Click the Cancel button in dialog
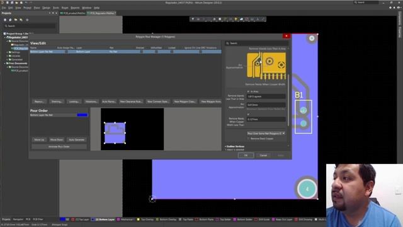403x227 pixels. [x=263, y=156]
